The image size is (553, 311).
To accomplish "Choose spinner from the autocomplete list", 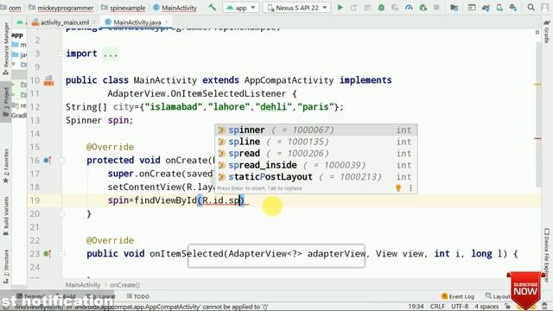I will pos(315,130).
